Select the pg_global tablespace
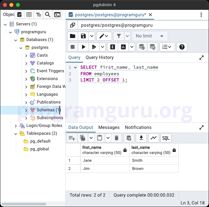 tap(39, 149)
